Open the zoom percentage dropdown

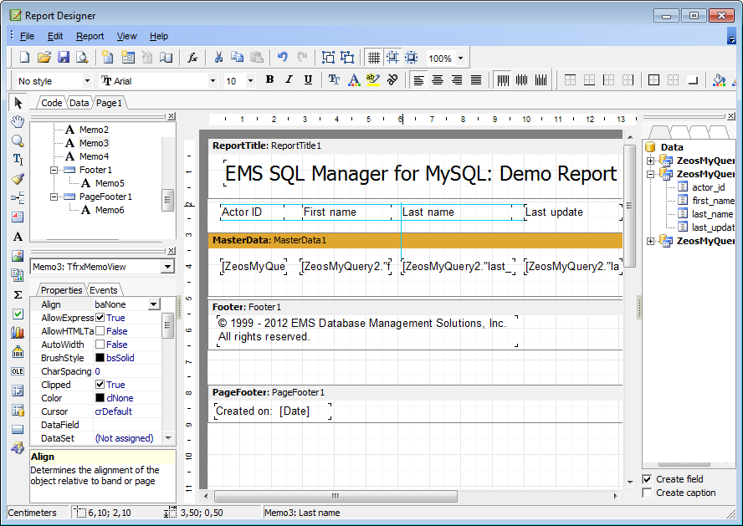click(x=460, y=59)
